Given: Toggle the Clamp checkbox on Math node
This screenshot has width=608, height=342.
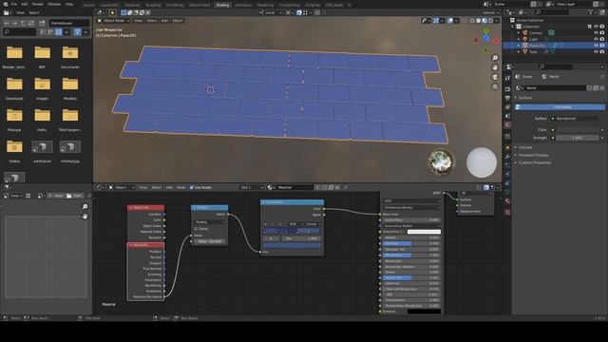Looking at the screenshot, I should [197, 229].
